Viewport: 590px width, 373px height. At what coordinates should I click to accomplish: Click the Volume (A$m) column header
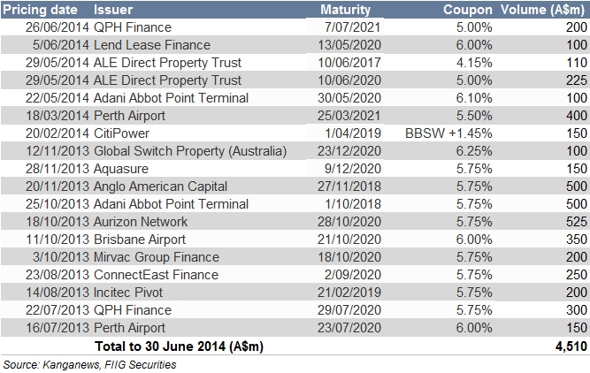click(544, 10)
